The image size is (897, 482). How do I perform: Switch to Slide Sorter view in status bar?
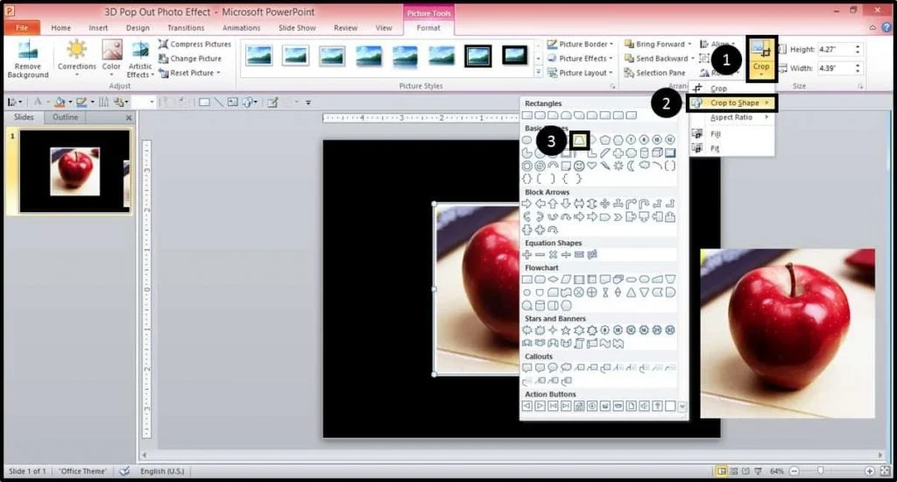click(734, 471)
